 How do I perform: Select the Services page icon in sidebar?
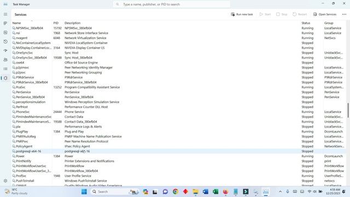(5, 78)
